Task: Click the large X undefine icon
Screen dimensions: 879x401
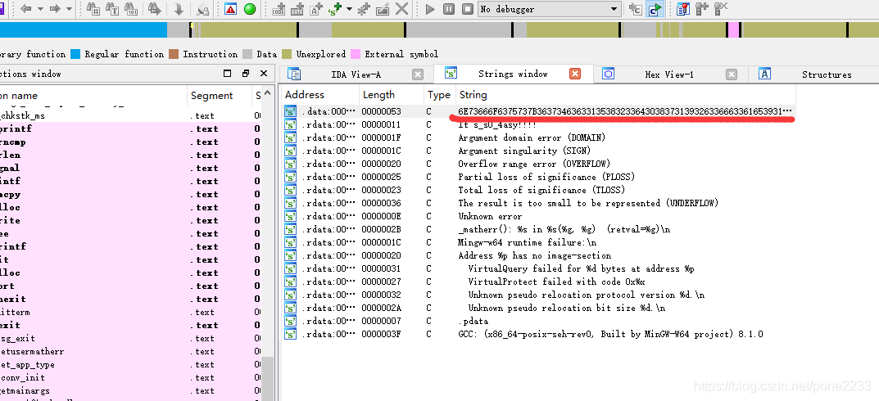Action: coord(401,9)
